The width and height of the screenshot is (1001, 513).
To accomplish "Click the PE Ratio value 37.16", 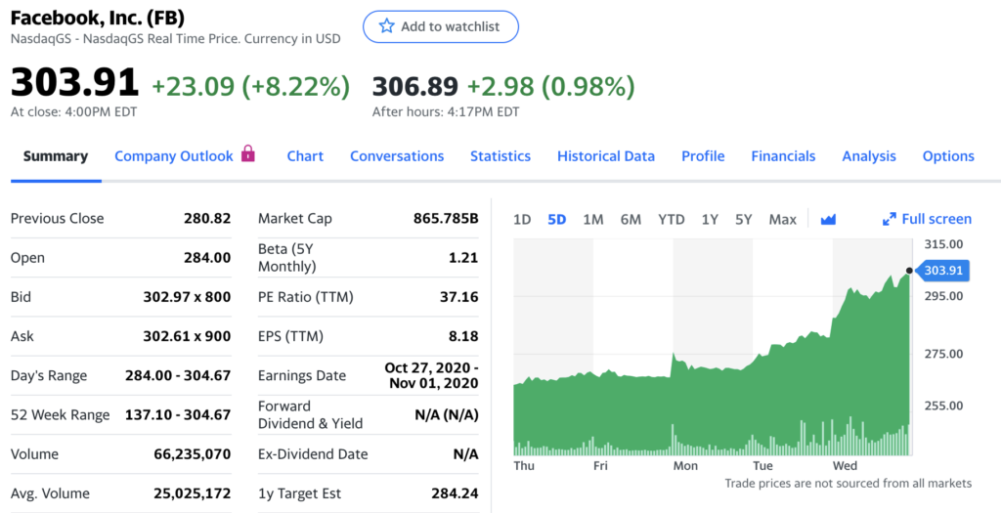I will (459, 297).
